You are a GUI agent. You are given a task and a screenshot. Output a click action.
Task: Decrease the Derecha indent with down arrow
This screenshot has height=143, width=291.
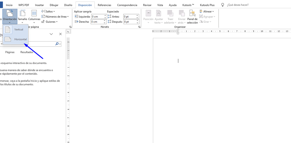(105, 23)
